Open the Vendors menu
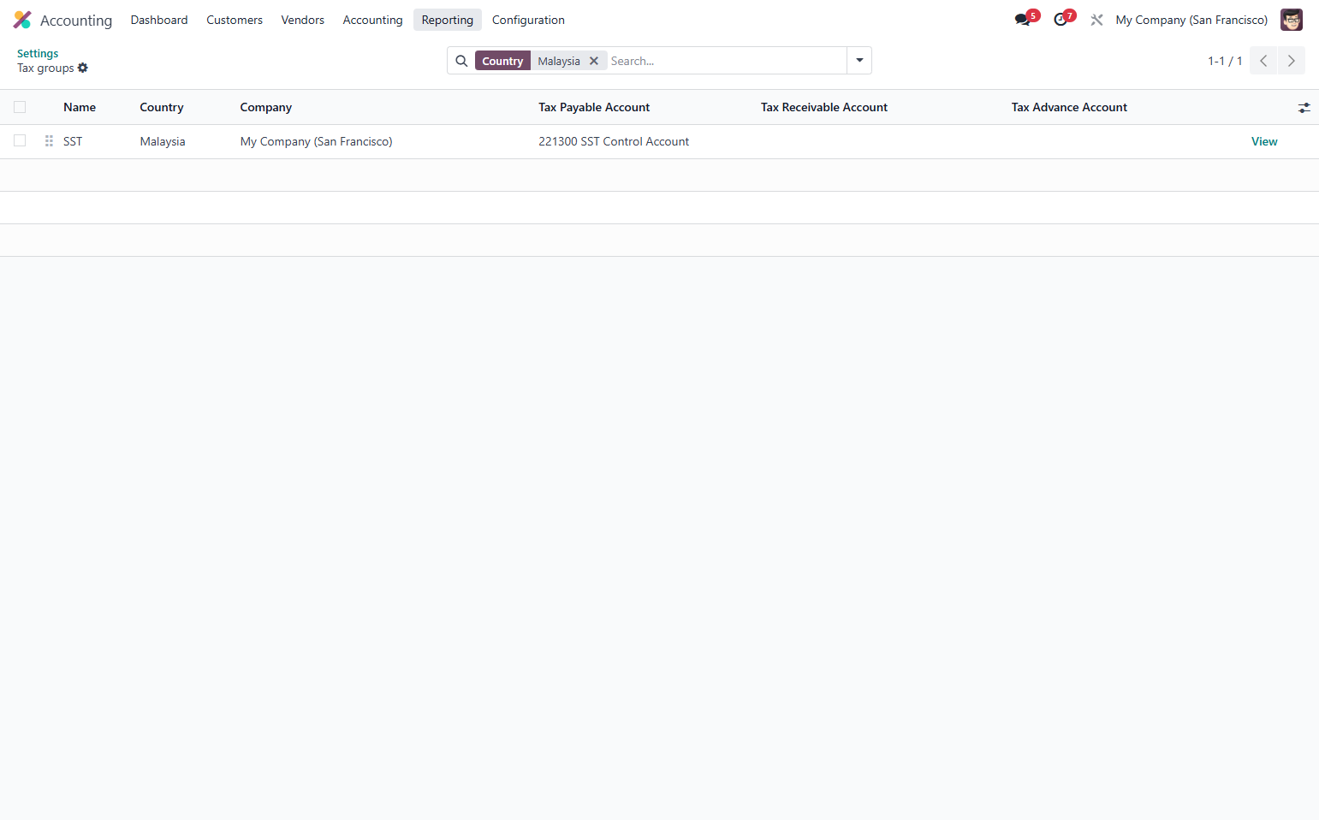Screen dimensions: 1319x820 [x=303, y=20]
